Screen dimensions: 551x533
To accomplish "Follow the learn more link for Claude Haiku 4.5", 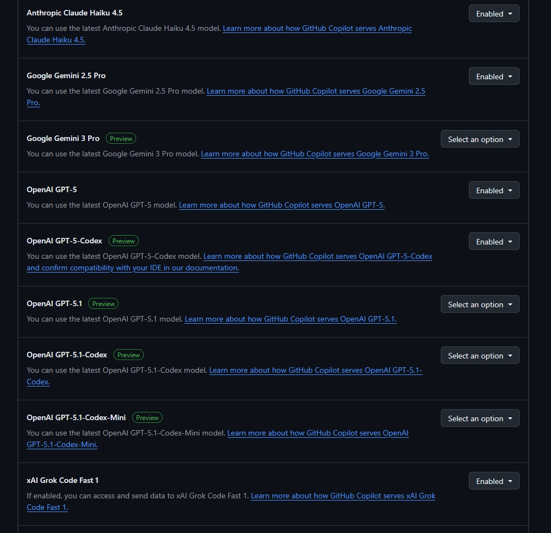I will click(317, 29).
